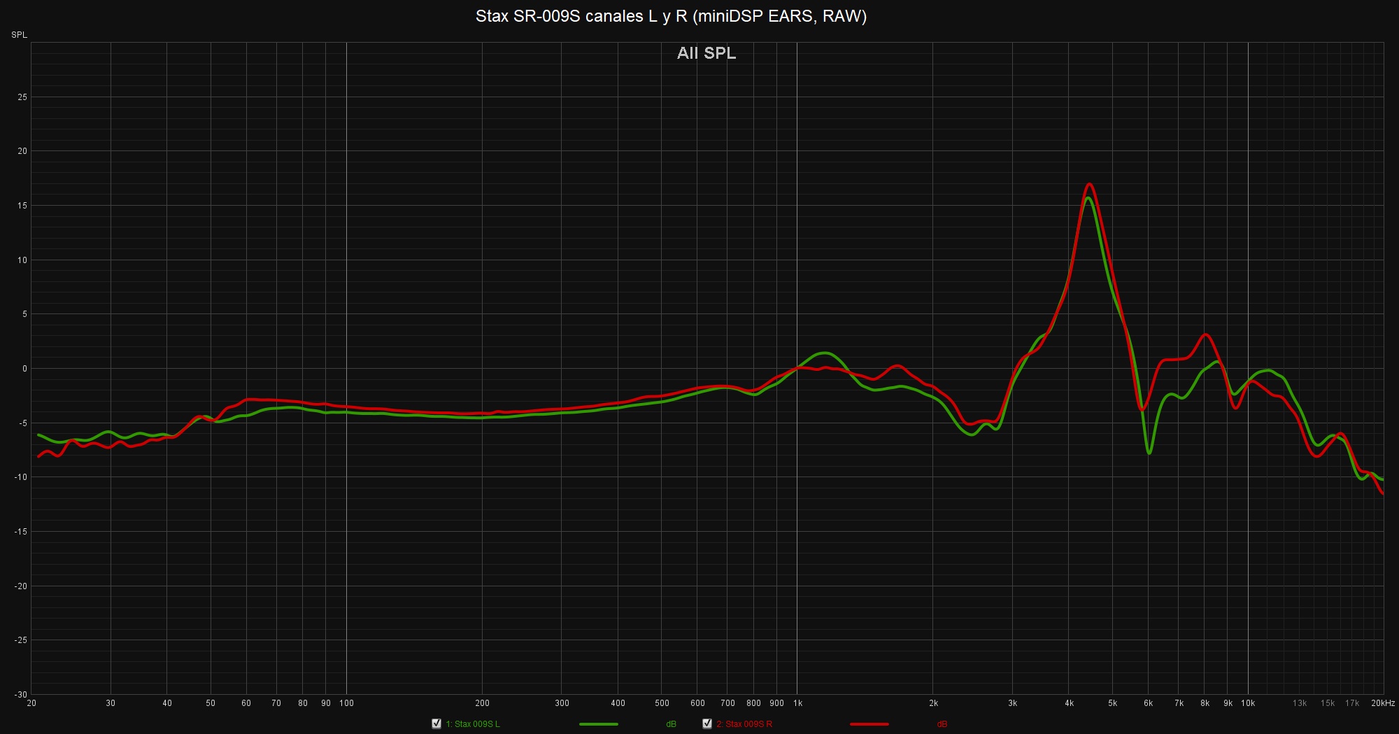Click the 25 dB mark on SPL axis
Image resolution: width=1399 pixels, height=734 pixels.
click(22, 97)
